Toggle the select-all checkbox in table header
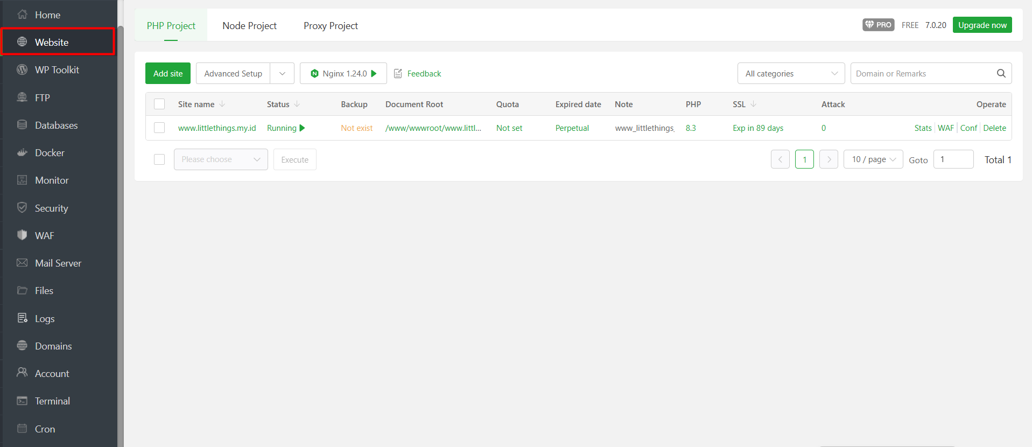Viewport: 1032px width, 447px height. [159, 104]
